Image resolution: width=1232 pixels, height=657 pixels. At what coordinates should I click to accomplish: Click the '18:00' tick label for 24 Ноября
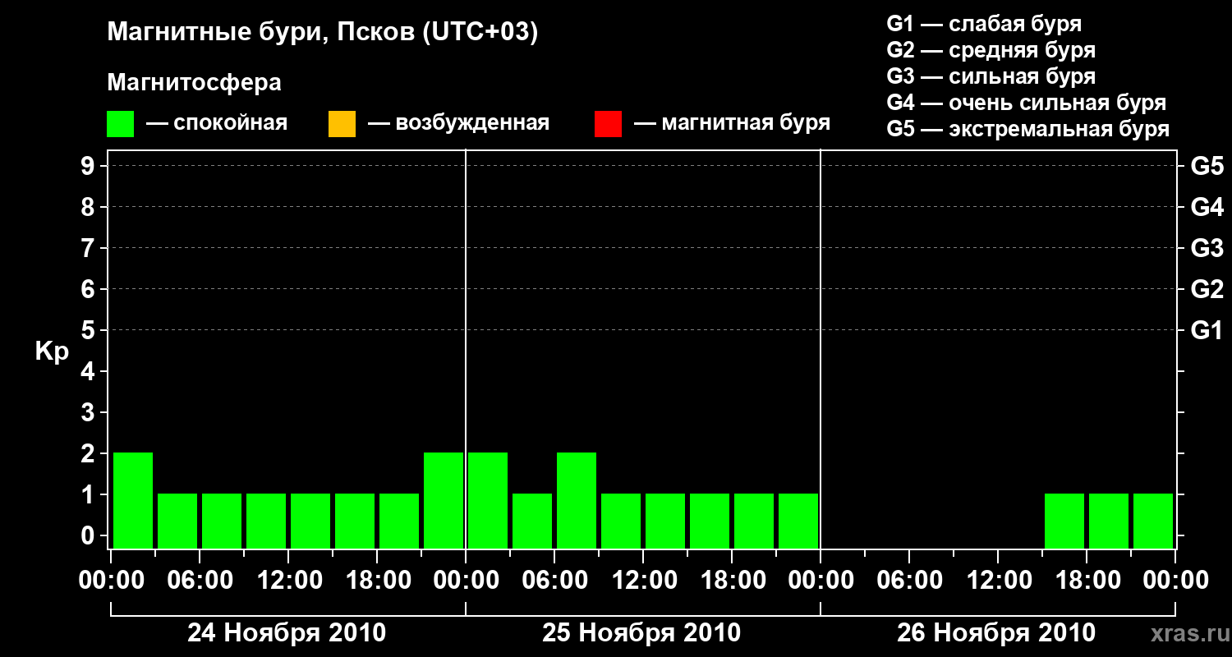377,581
